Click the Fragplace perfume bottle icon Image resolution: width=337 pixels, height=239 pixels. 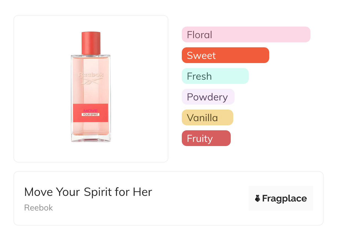(258, 198)
